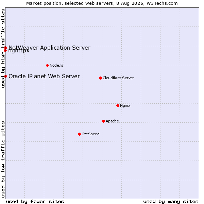Select the 'LiteSpeed' label text
Viewport: 204px width, 204px height.
pyautogui.click(x=90, y=134)
